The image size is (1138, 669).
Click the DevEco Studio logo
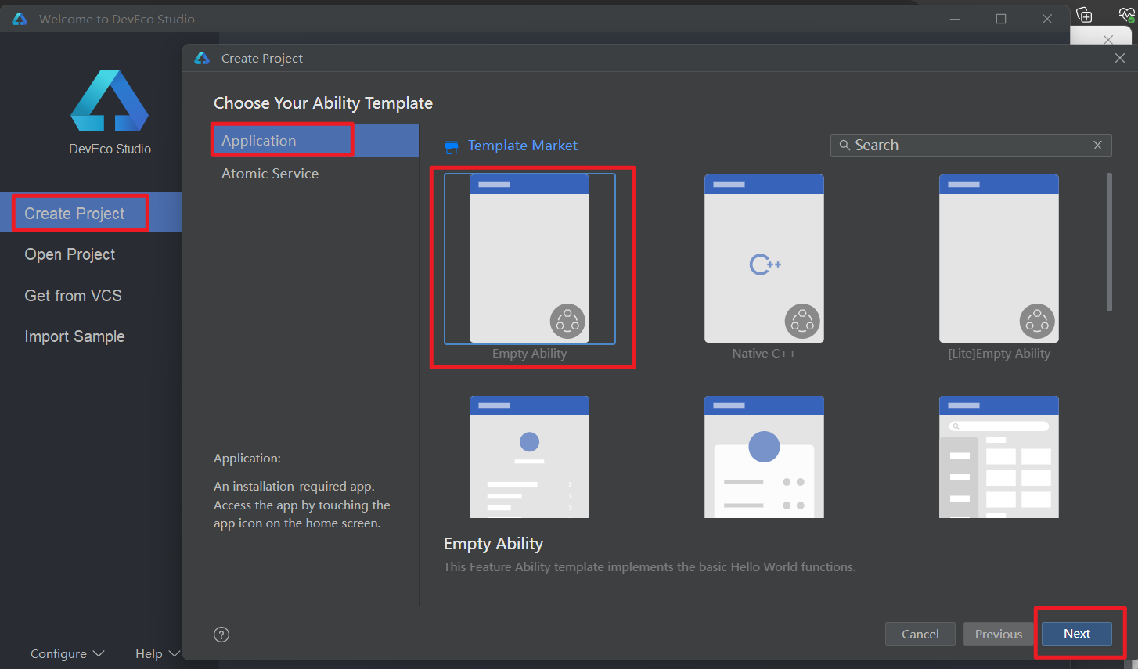pos(110,100)
